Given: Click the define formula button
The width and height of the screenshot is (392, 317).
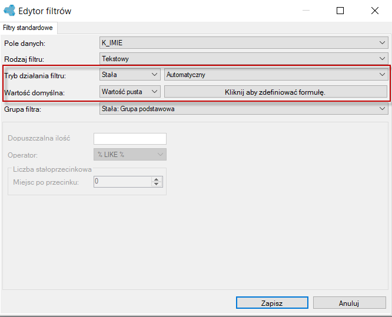Looking at the screenshot, I should [x=275, y=92].
